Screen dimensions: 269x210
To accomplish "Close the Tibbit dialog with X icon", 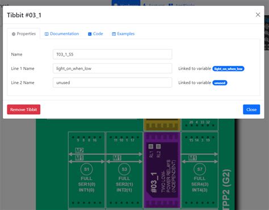I will pos(258,15).
